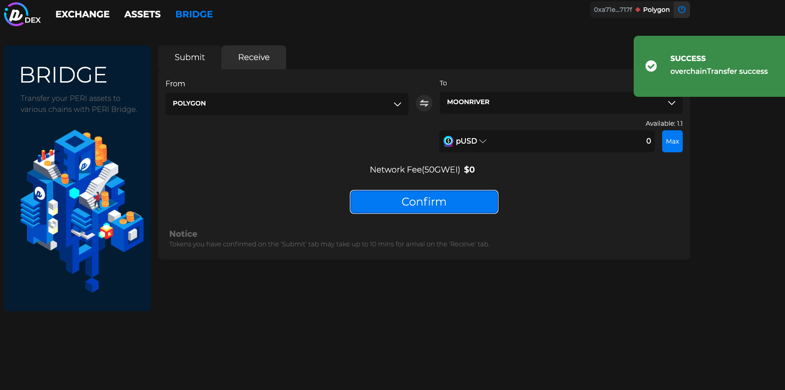
Task: Open the From POLYGON chain dropdown
Action: pos(287,104)
